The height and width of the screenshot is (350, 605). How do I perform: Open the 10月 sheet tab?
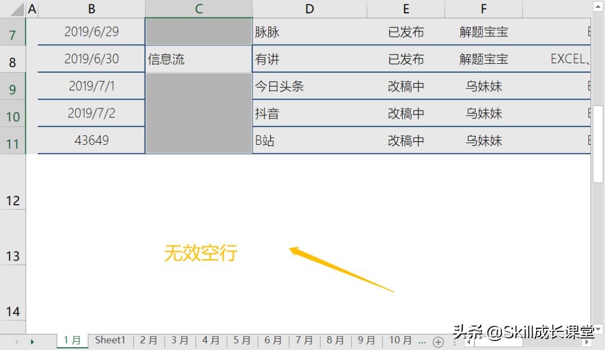point(399,340)
